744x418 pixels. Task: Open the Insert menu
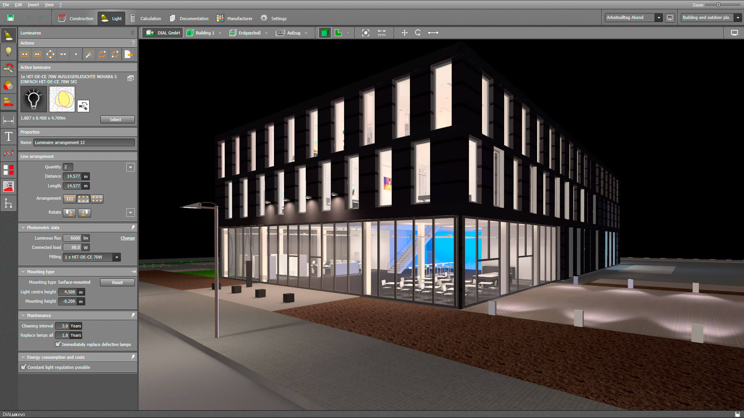click(33, 5)
